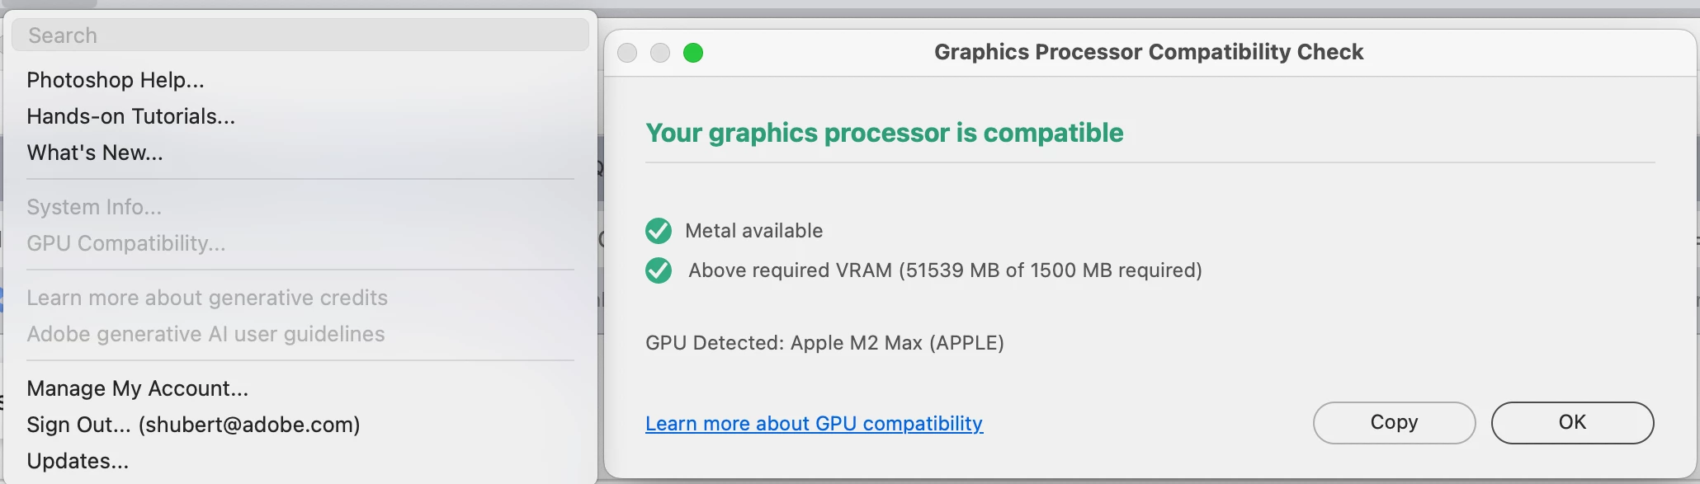This screenshot has width=1700, height=484.
Task: Open Updates from the Help menu
Action: 78,461
